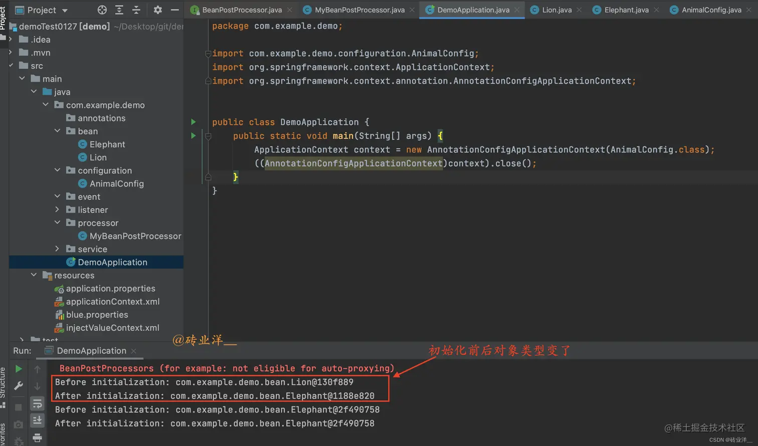Collapse the src folder

click(11, 66)
